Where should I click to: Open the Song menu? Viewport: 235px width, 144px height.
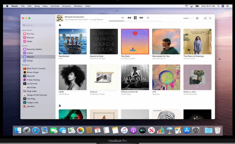click(x=37, y=6)
